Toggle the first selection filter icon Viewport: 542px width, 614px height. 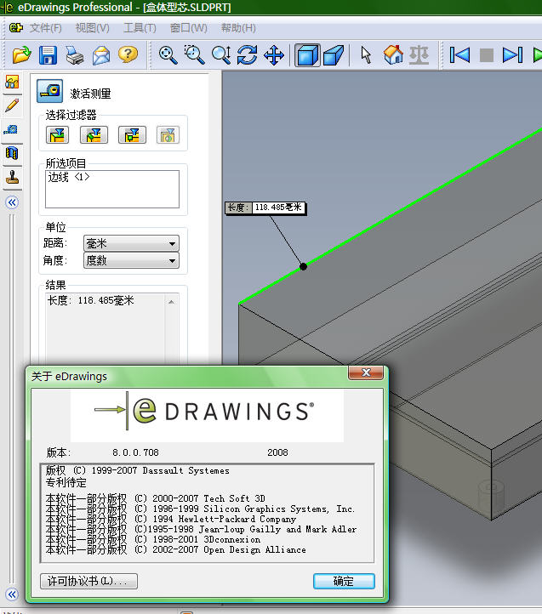[x=57, y=135]
